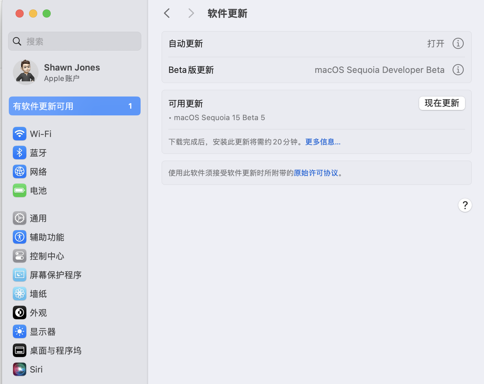Click the Beta版更新 row label
This screenshot has height=384, width=484.
[x=191, y=70]
